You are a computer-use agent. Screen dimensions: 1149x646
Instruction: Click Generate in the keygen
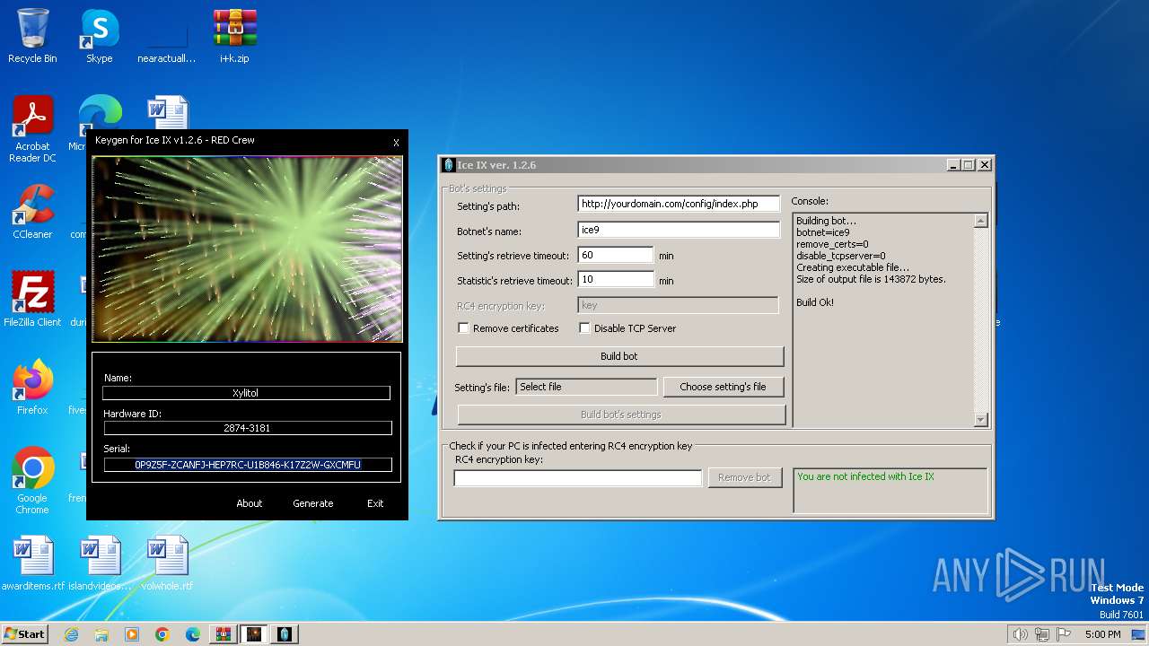[x=313, y=503]
